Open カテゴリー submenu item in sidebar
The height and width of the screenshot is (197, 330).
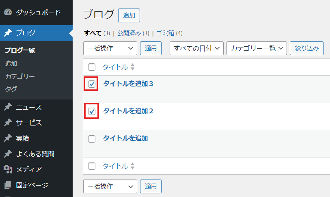[20, 76]
